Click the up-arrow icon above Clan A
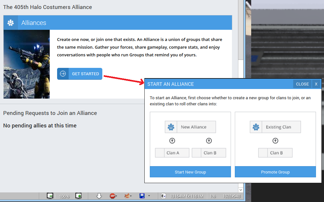The width and height of the screenshot is (324, 202). pyautogui.click(x=172, y=141)
